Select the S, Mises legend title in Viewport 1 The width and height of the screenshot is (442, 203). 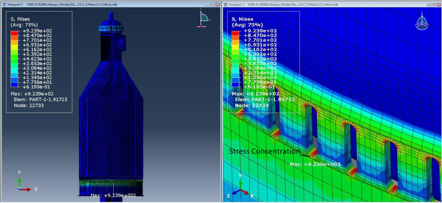[20, 19]
